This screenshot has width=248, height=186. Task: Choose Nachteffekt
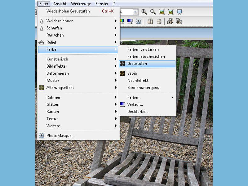pos(147,81)
